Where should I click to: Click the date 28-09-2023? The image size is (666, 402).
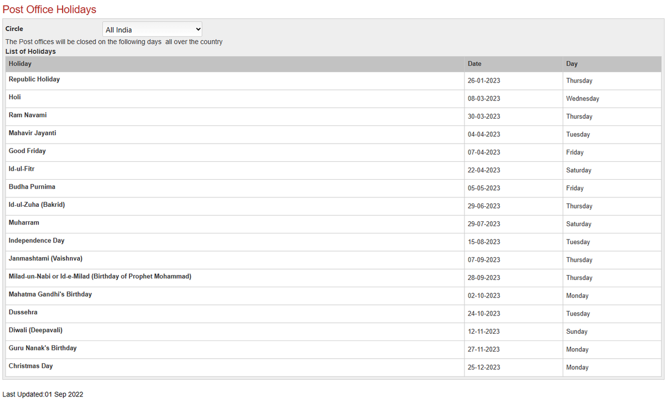point(484,278)
